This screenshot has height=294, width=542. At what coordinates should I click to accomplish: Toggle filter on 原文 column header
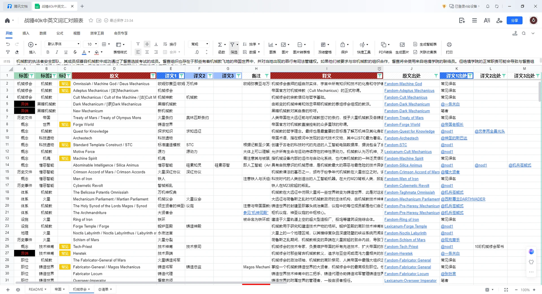tap(153, 76)
